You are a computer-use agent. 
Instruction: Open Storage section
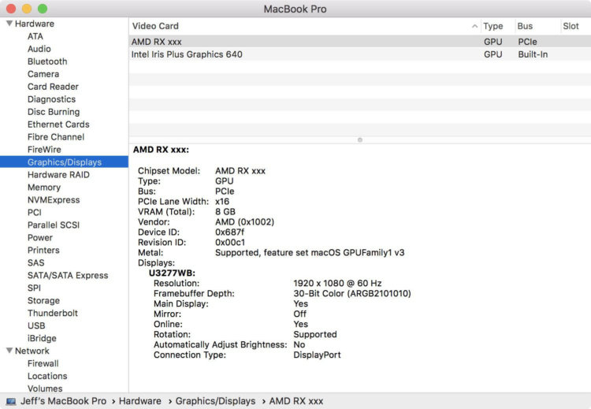pyautogui.click(x=43, y=300)
